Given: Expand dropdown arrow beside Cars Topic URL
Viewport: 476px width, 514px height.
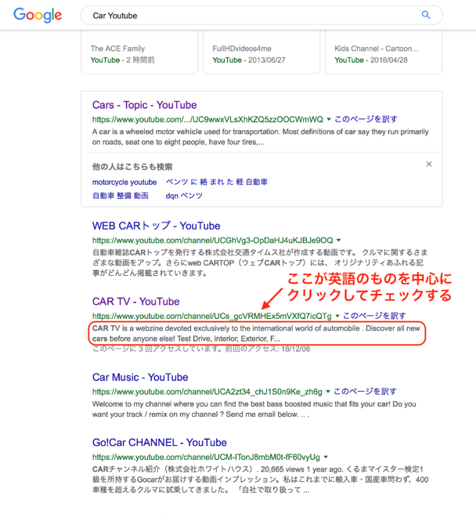Looking at the screenshot, I should 329,119.
